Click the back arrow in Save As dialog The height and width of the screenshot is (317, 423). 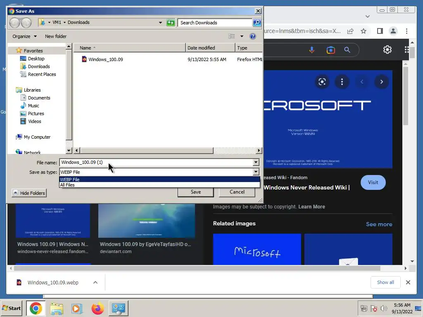click(14, 23)
